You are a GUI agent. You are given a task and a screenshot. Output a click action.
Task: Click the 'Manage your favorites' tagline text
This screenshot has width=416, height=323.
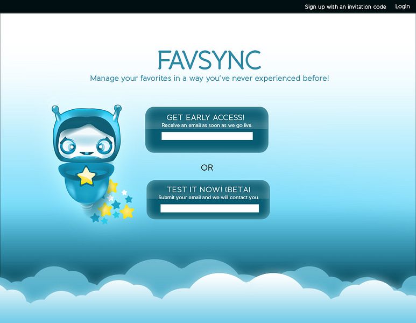pyautogui.click(x=209, y=78)
